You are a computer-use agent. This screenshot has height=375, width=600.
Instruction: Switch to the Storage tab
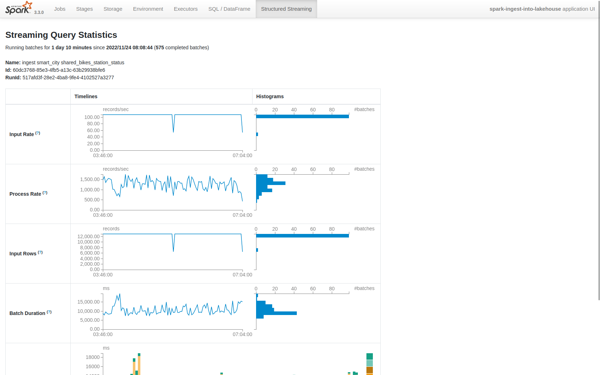pyautogui.click(x=113, y=9)
